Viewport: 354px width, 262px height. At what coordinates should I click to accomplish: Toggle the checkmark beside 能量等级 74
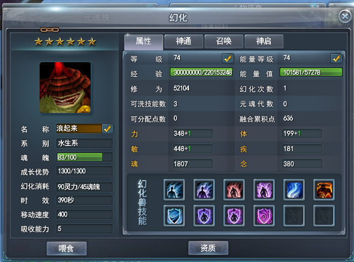pos(336,59)
